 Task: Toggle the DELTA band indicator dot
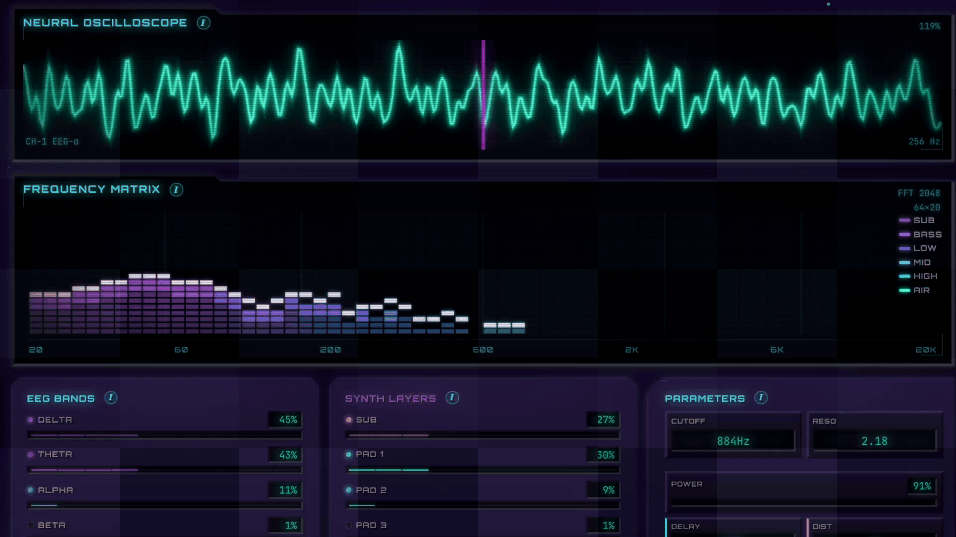coord(30,419)
